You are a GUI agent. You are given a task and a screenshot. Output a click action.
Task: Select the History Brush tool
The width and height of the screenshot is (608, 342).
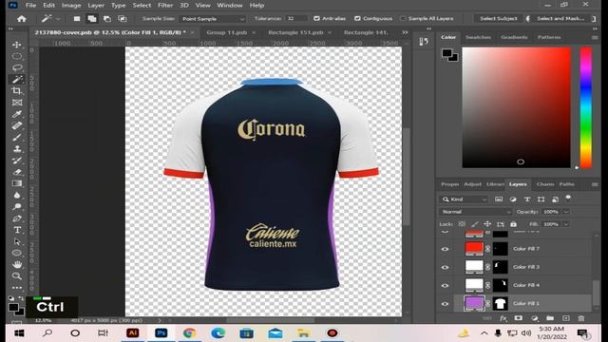17,161
